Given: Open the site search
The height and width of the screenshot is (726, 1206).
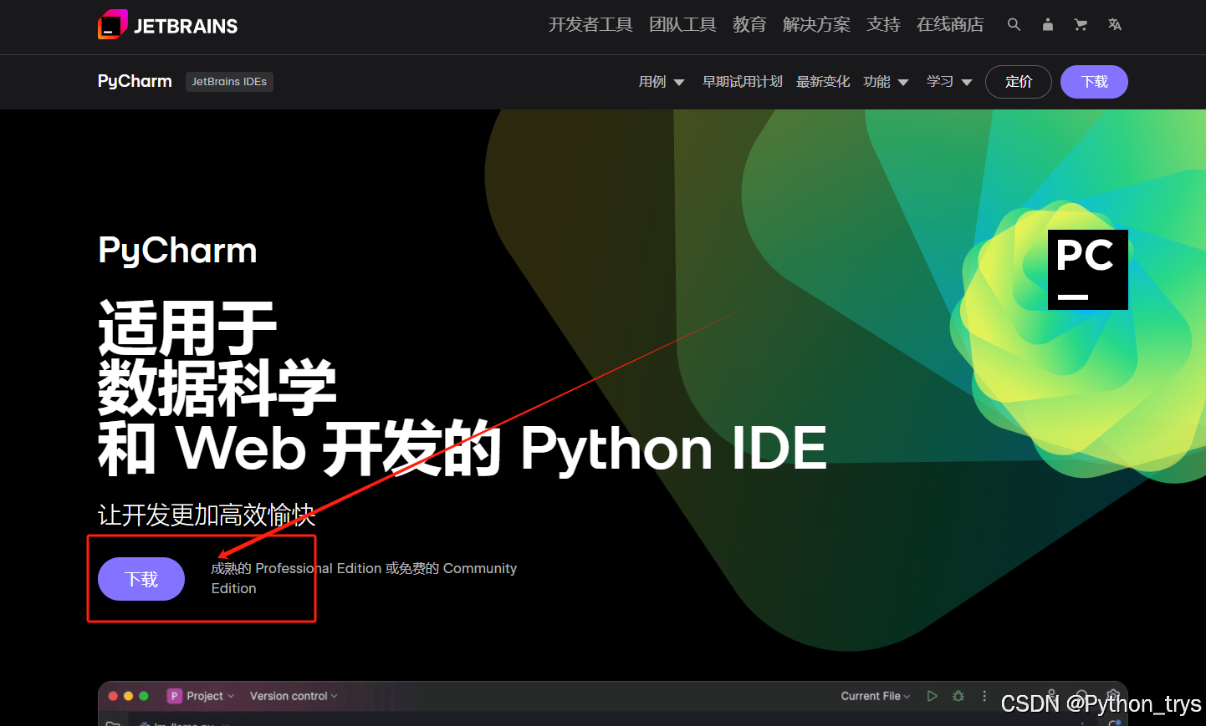Looking at the screenshot, I should point(1014,25).
